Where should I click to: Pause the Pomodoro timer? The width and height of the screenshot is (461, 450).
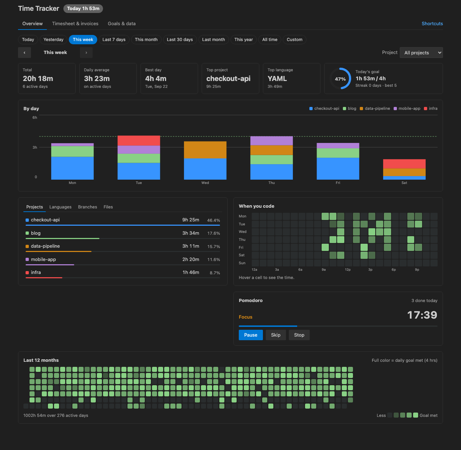[x=251, y=335]
